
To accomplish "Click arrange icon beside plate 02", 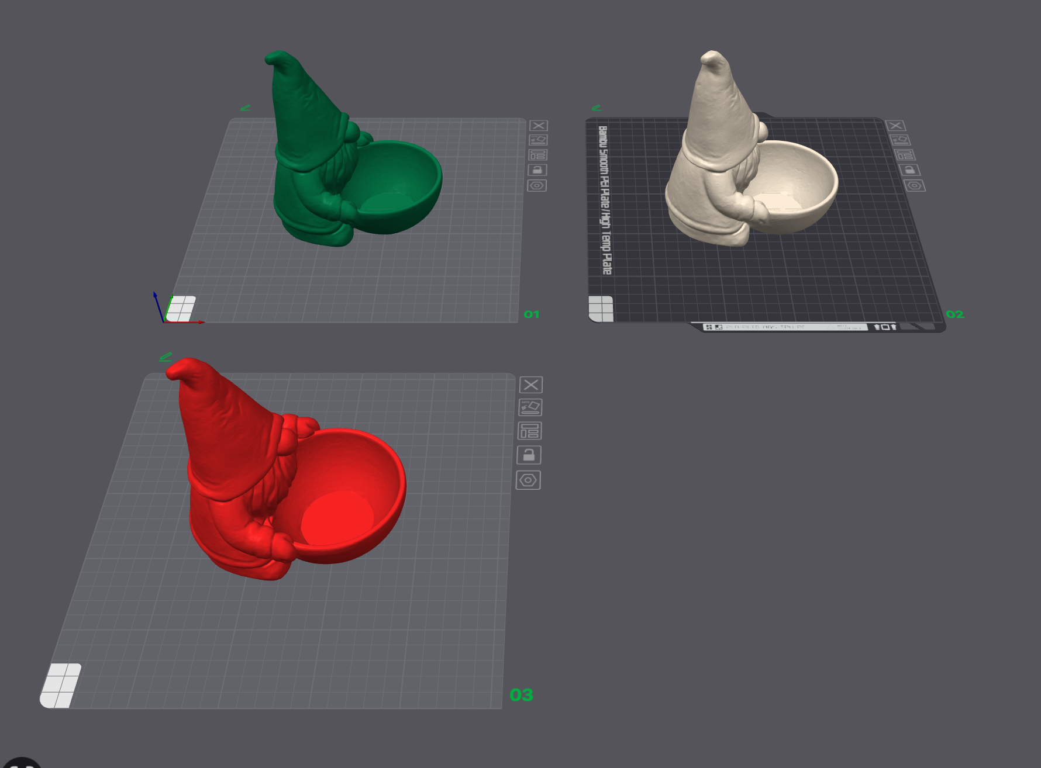I will [x=905, y=155].
